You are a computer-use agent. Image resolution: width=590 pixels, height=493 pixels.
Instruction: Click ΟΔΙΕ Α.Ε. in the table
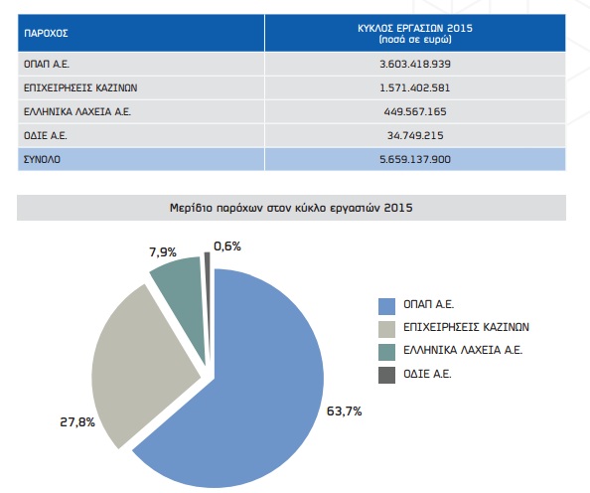[x=45, y=135]
